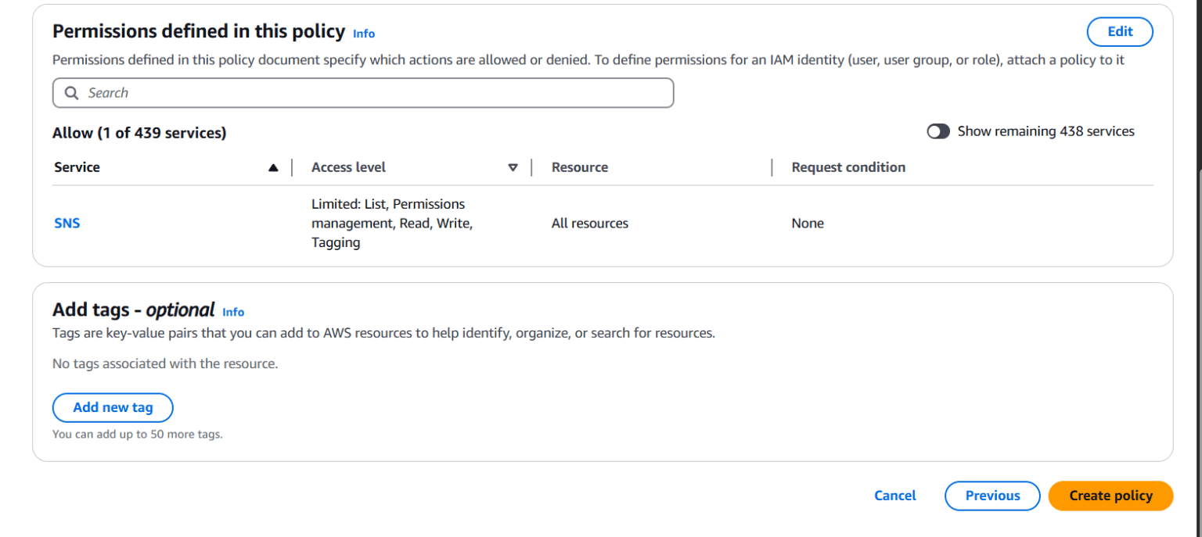This screenshot has height=537, width=1202.
Task: Click the Previous button
Action: (991, 496)
